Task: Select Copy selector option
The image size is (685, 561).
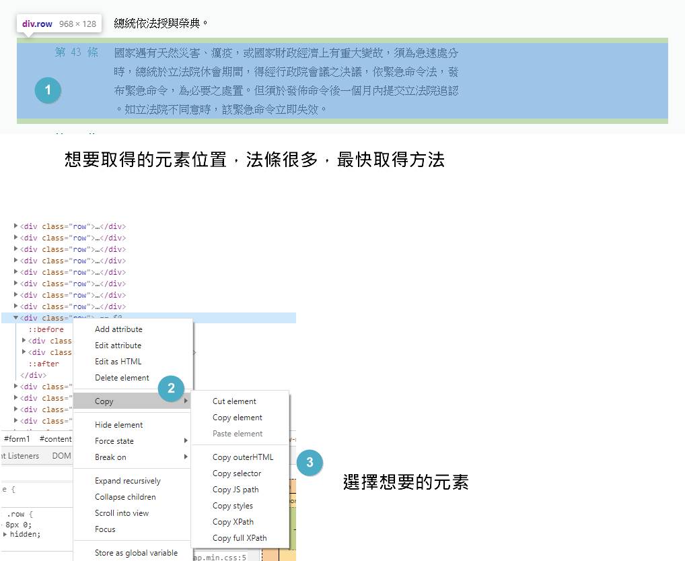Action: point(237,473)
